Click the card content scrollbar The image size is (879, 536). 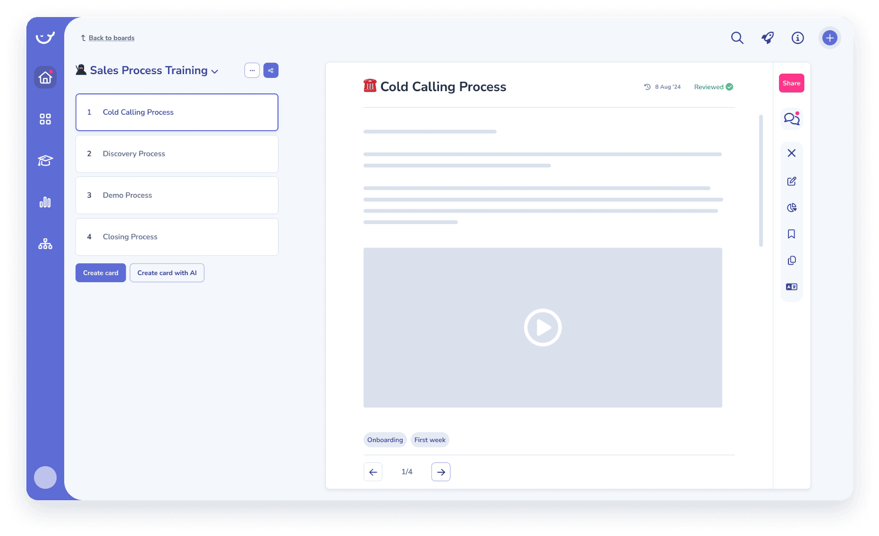761,181
